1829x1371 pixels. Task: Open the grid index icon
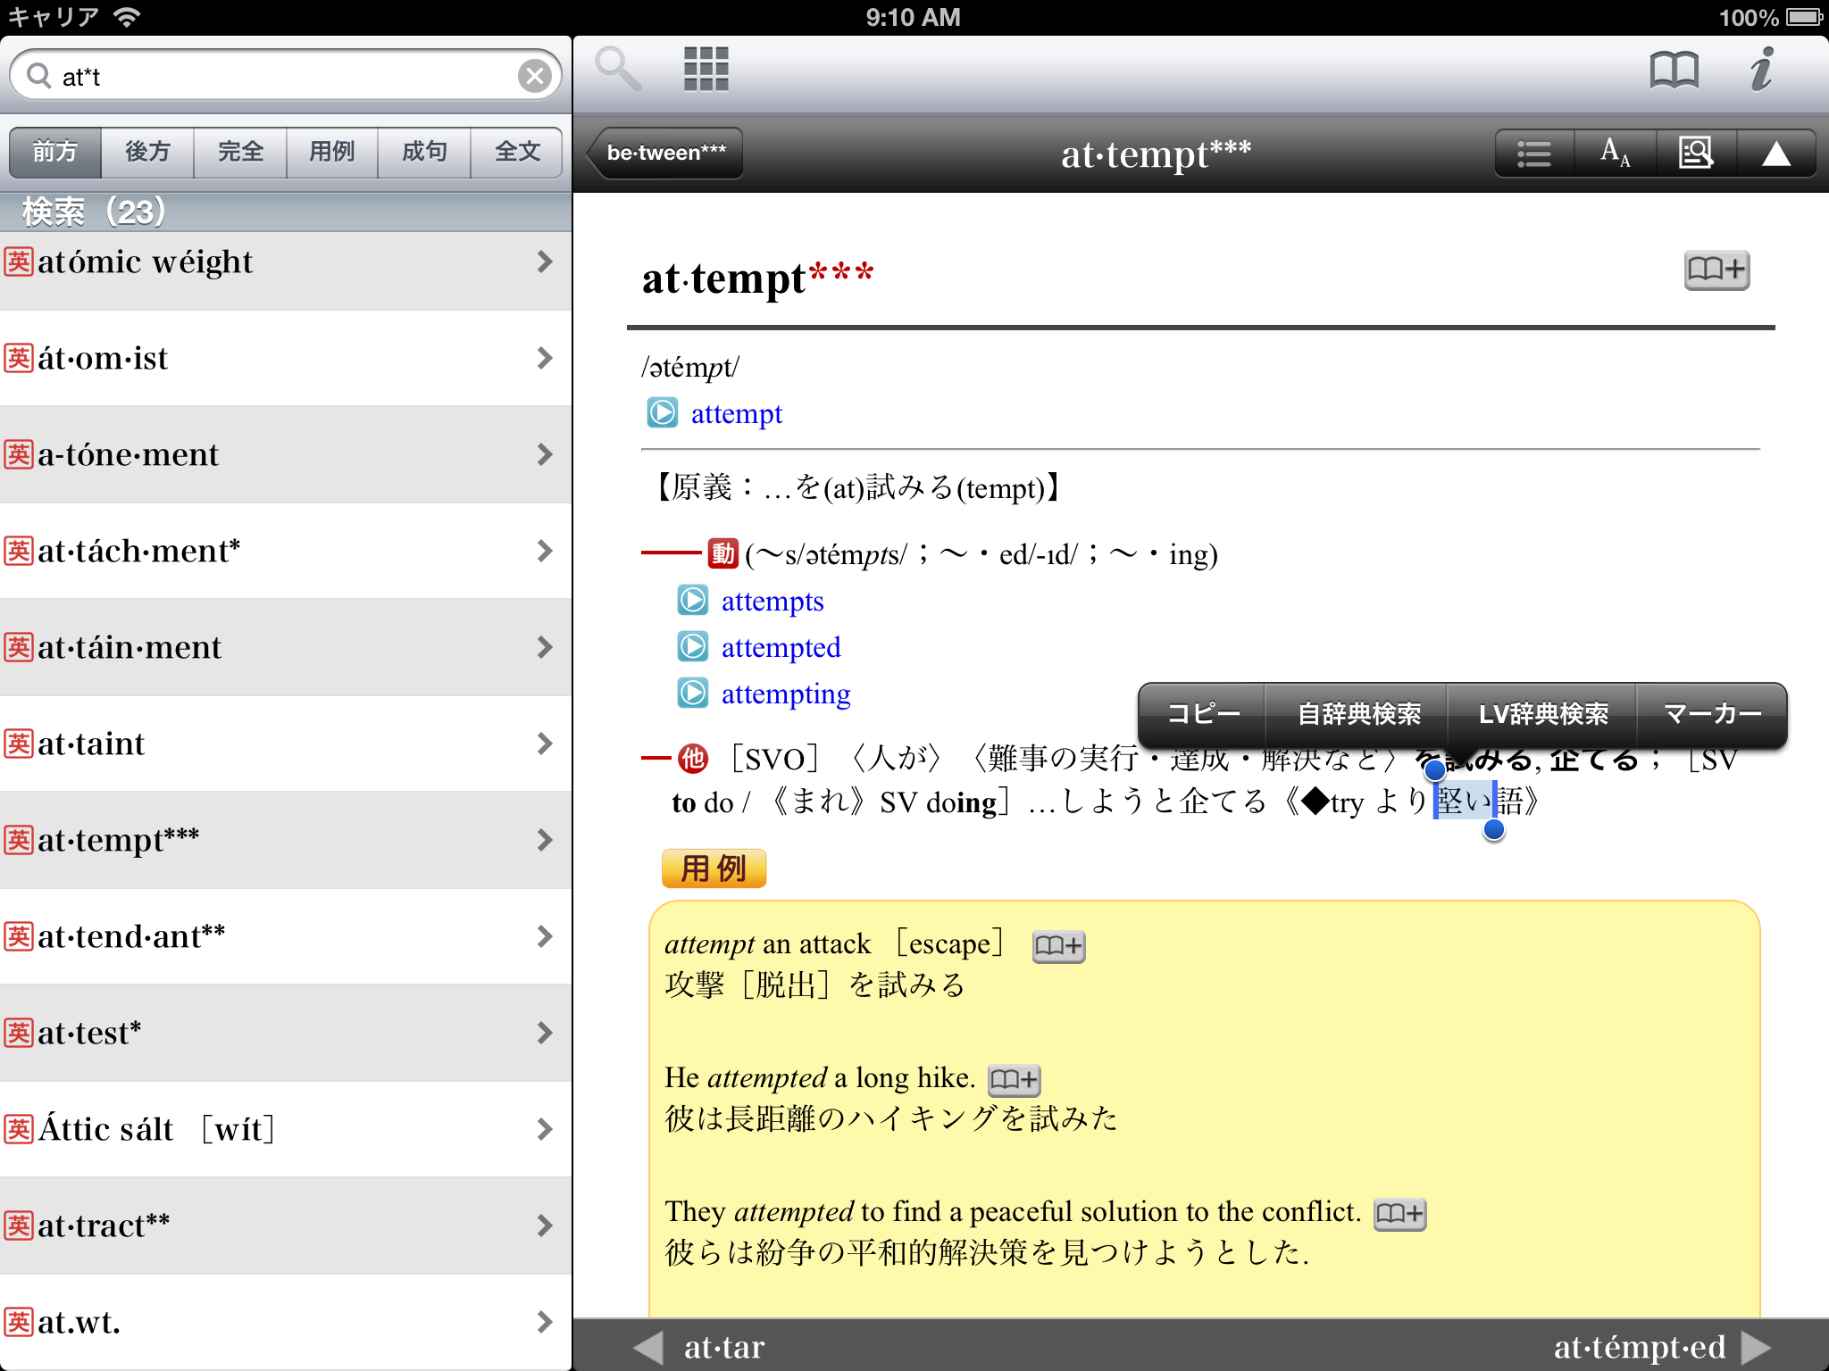pyautogui.click(x=706, y=70)
